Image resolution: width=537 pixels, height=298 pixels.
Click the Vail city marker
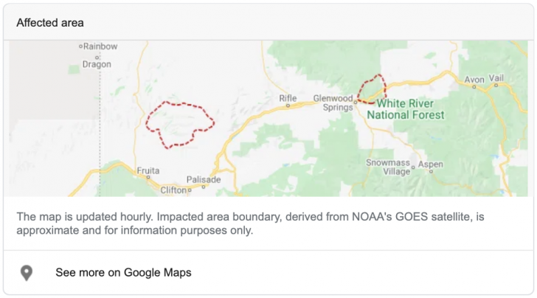[x=498, y=85]
